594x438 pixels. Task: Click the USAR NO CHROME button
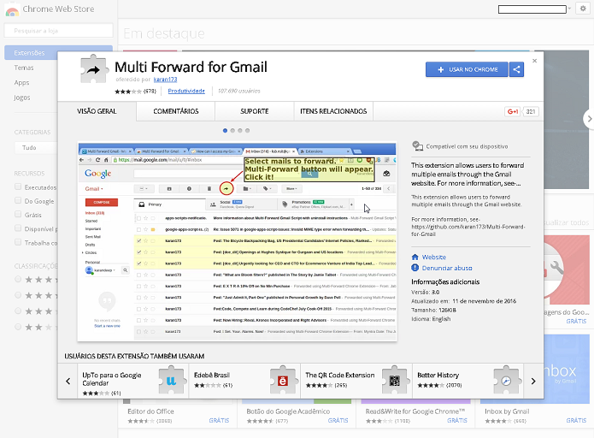click(x=467, y=69)
